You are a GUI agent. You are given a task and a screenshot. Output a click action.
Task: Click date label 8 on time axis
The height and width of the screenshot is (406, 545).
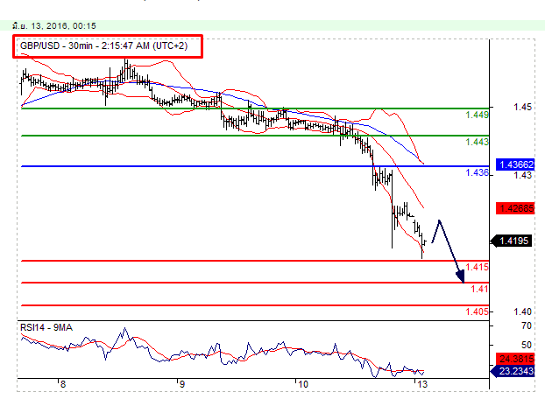[x=62, y=384]
